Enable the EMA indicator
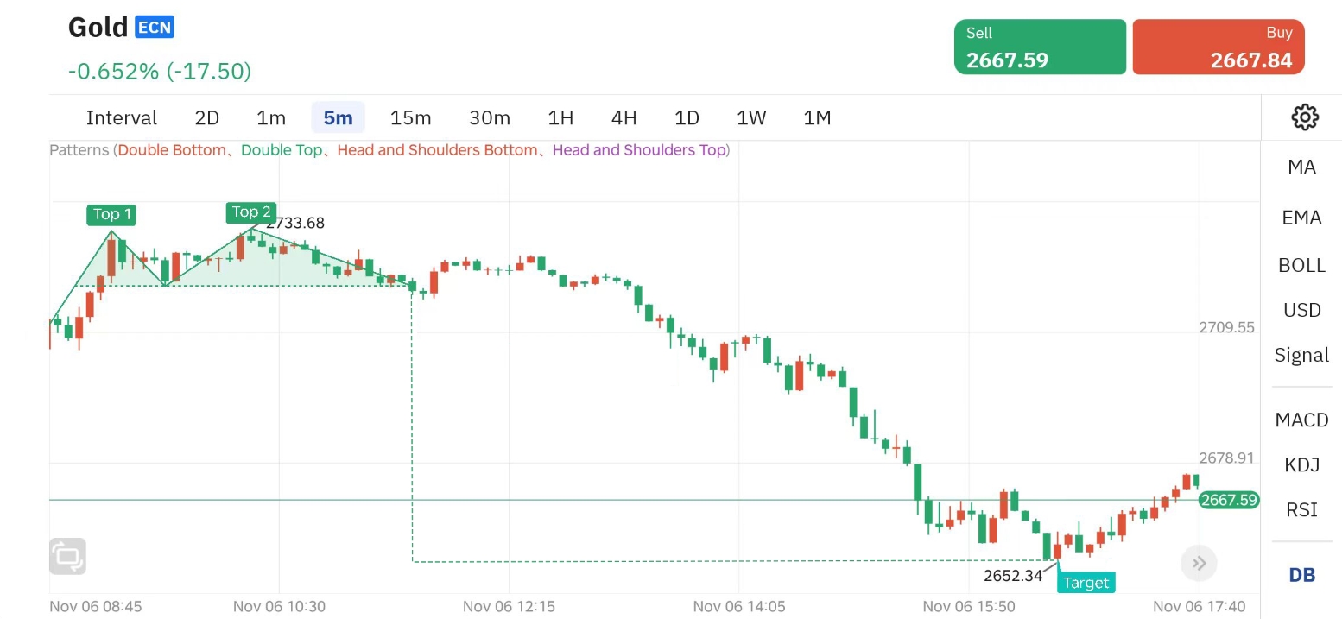Screen dimensions: 1342x619 [1301, 218]
